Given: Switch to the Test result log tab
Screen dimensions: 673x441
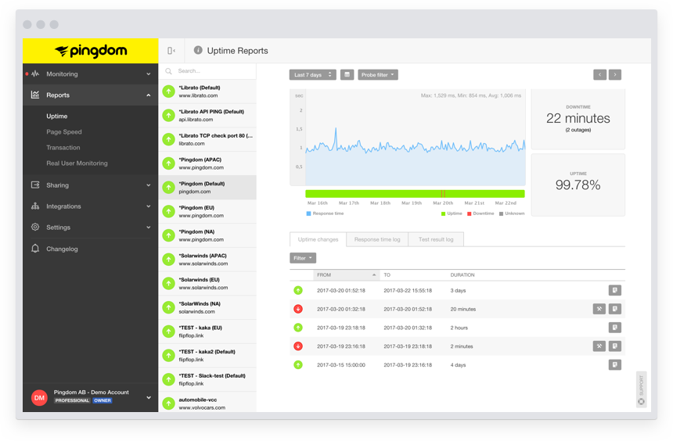Looking at the screenshot, I should pos(436,239).
